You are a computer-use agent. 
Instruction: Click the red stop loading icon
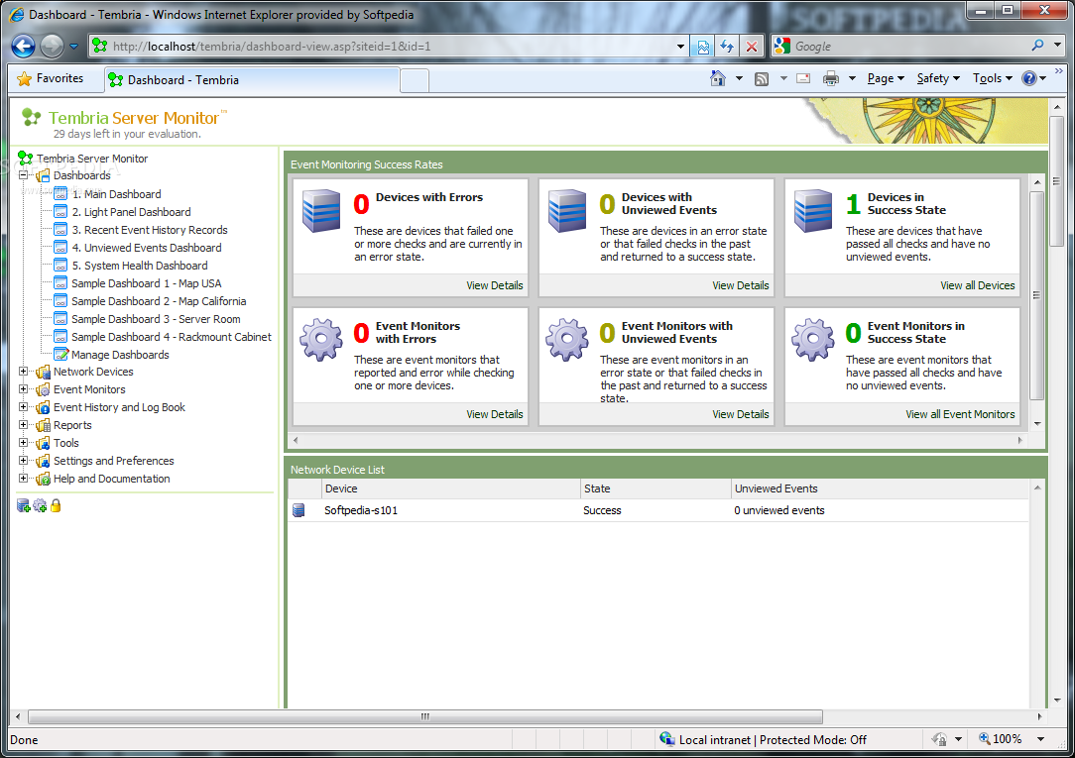pos(752,47)
